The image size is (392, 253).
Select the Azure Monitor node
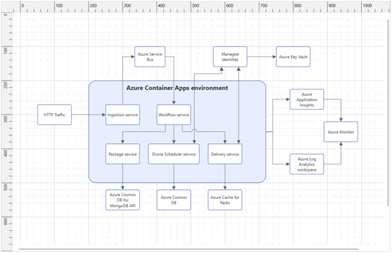click(x=341, y=132)
